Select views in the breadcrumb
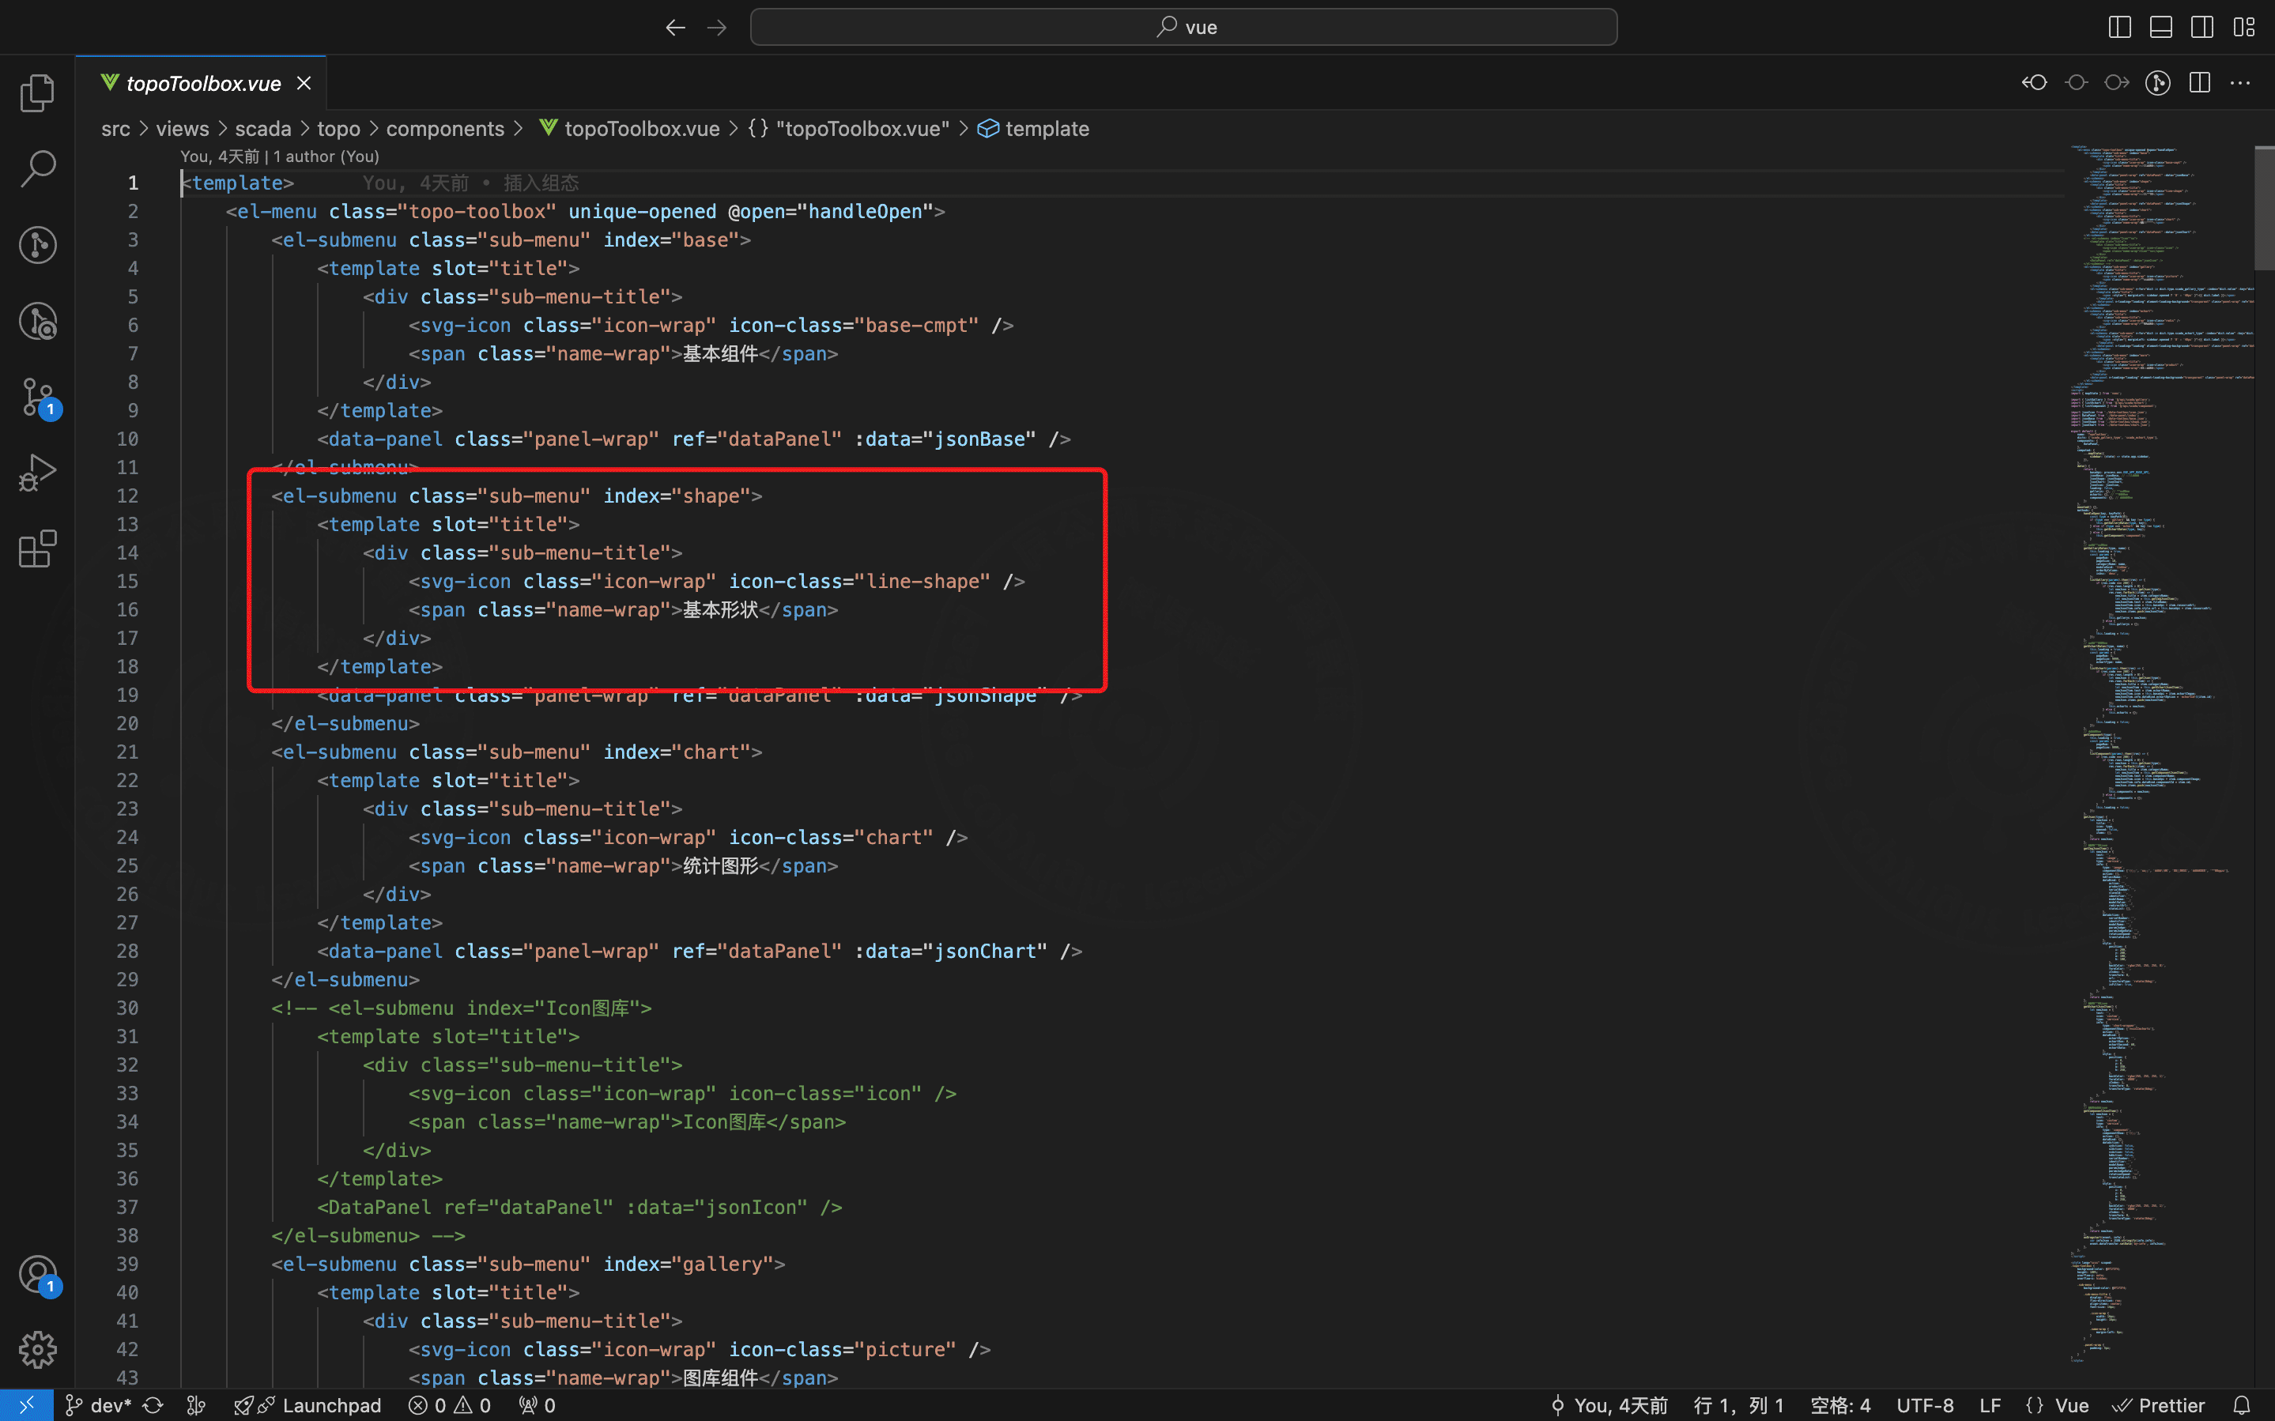 183,129
